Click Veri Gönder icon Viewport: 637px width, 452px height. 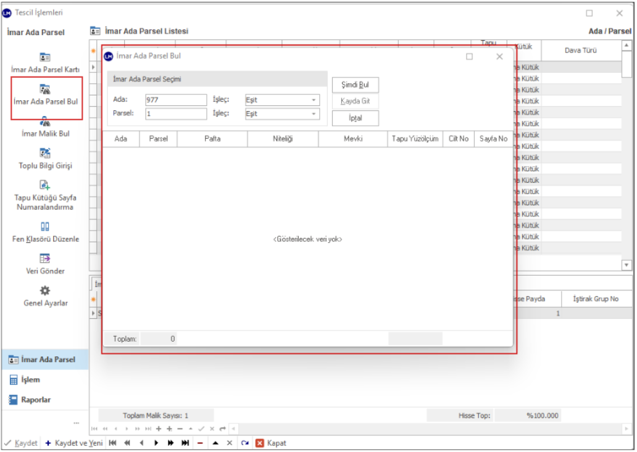pos(45,259)
